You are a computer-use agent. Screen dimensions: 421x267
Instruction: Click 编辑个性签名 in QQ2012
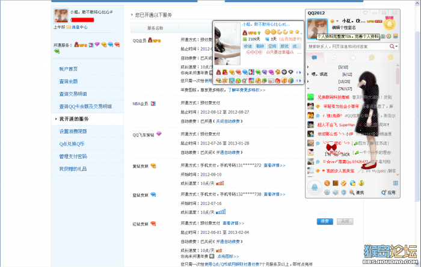tap(344, 28)
